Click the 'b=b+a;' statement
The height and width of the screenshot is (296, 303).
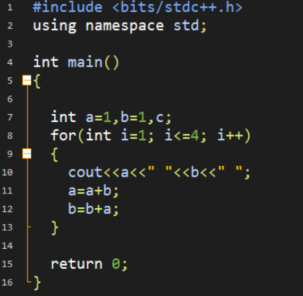pos(94,209)
